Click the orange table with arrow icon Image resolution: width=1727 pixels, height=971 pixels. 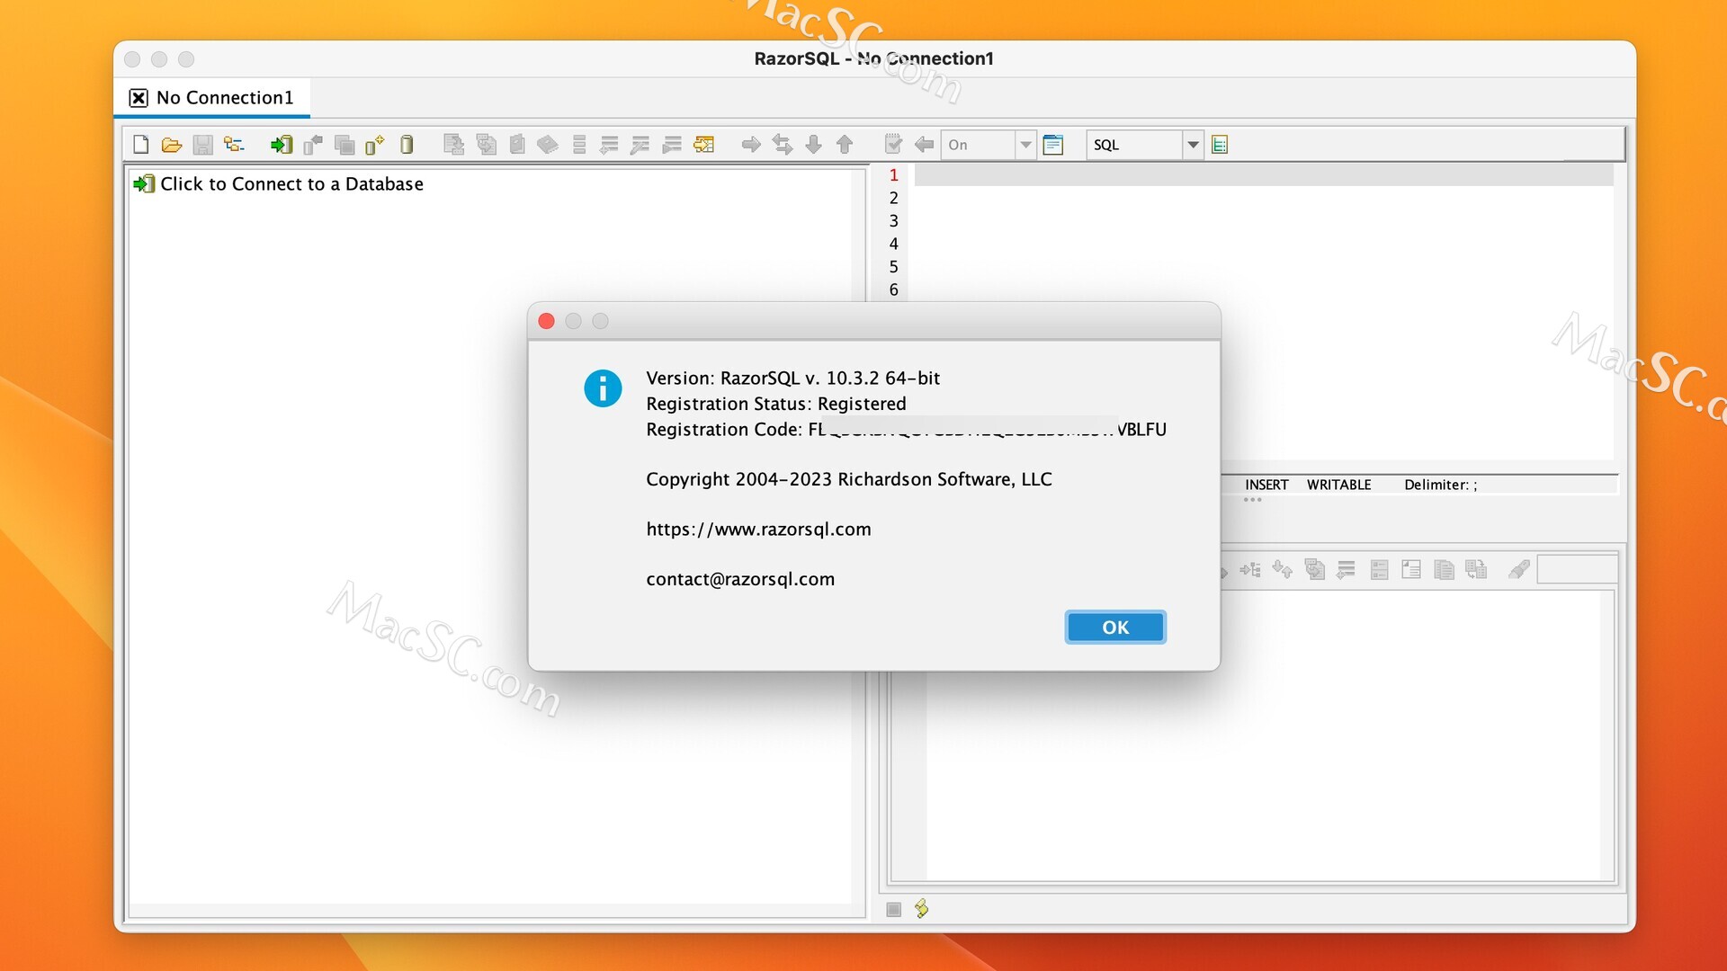pyautogui.click(x=703, y=145)
